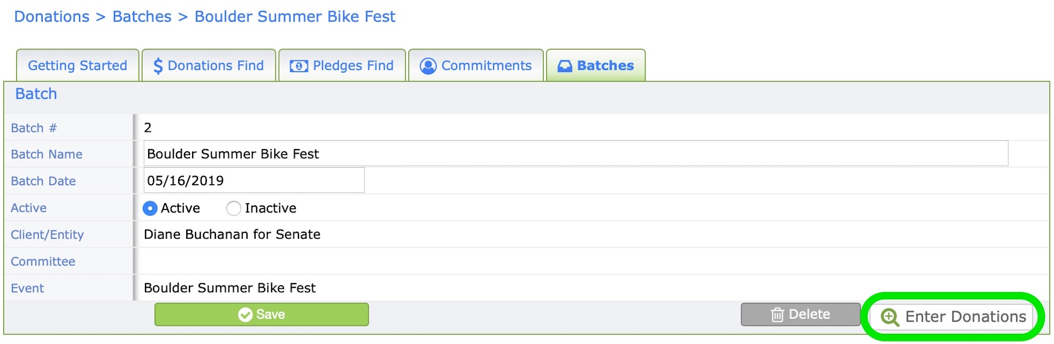Open Enter Donations for this batch
This screenshot has width=1054, height=344.
(x=953, y=317)
